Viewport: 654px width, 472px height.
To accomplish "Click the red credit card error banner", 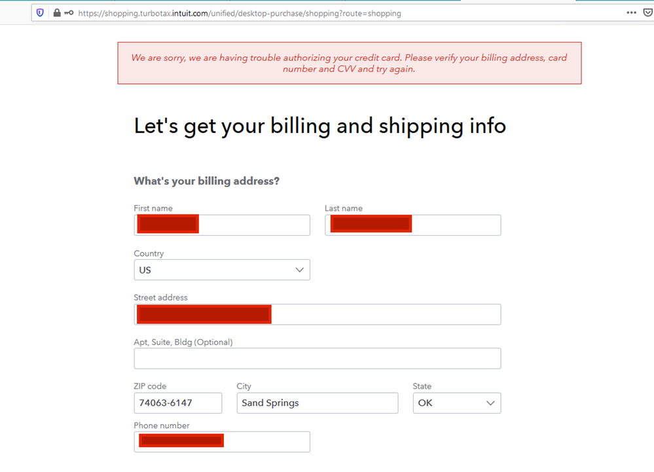I will pos(350,63).
